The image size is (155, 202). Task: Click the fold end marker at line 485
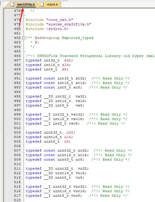click(x=24, y=51)
